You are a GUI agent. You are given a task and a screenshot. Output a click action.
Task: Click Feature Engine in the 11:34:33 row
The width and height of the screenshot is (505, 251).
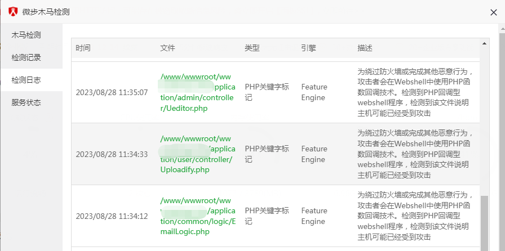click(314, 154)
